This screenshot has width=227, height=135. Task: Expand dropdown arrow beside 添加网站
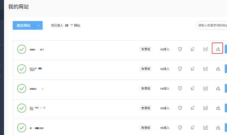pos(38,25)
